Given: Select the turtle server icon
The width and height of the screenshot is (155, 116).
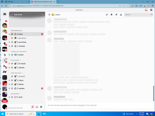Looking at the screenshot, I should (x=5, y=31).
